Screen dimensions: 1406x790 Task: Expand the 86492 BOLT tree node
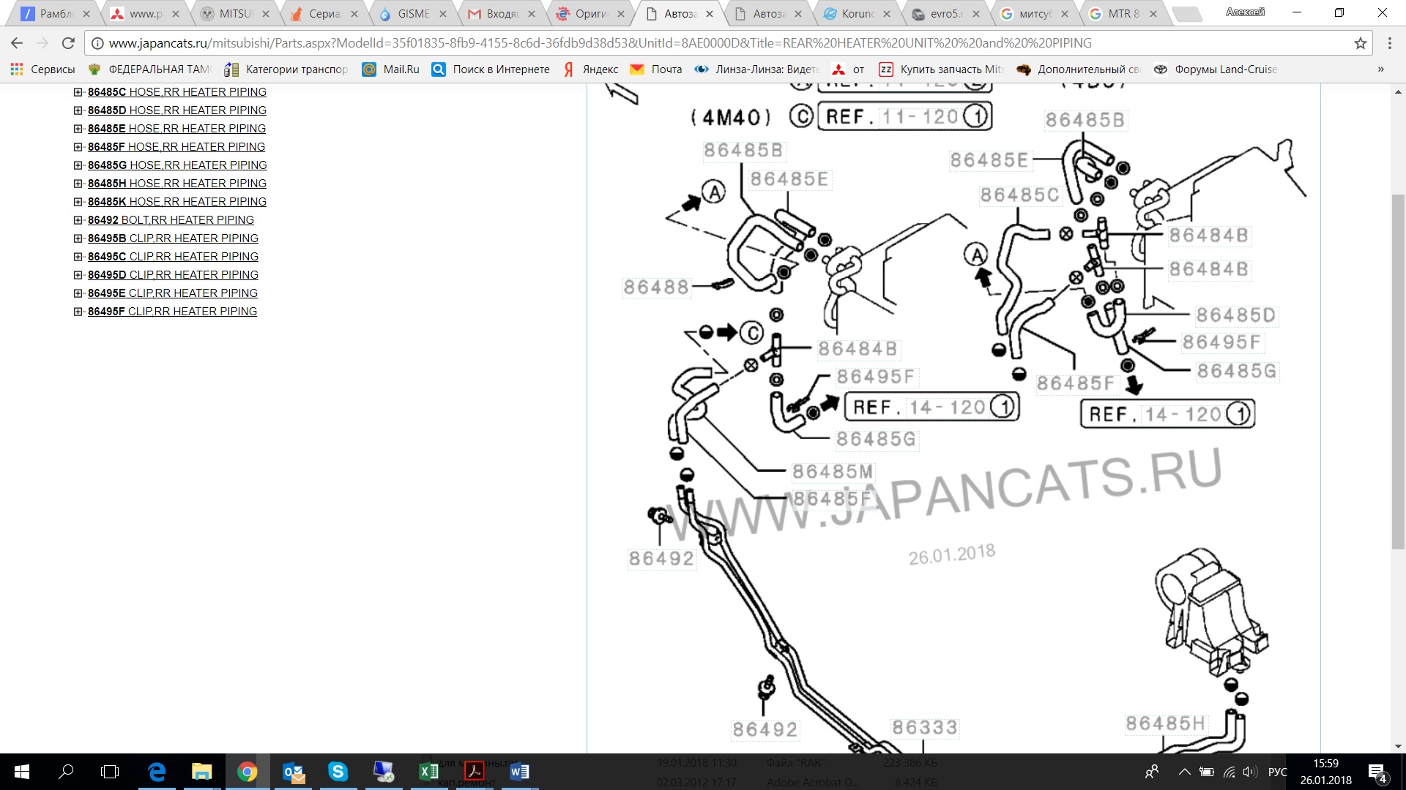pos(78,220)
